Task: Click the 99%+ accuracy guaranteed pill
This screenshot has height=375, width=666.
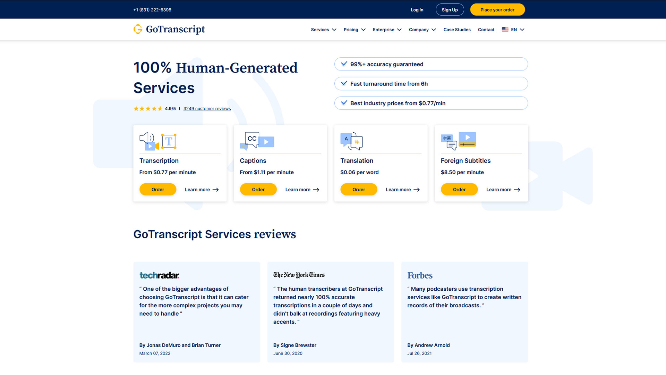Action: coord(431,64)
